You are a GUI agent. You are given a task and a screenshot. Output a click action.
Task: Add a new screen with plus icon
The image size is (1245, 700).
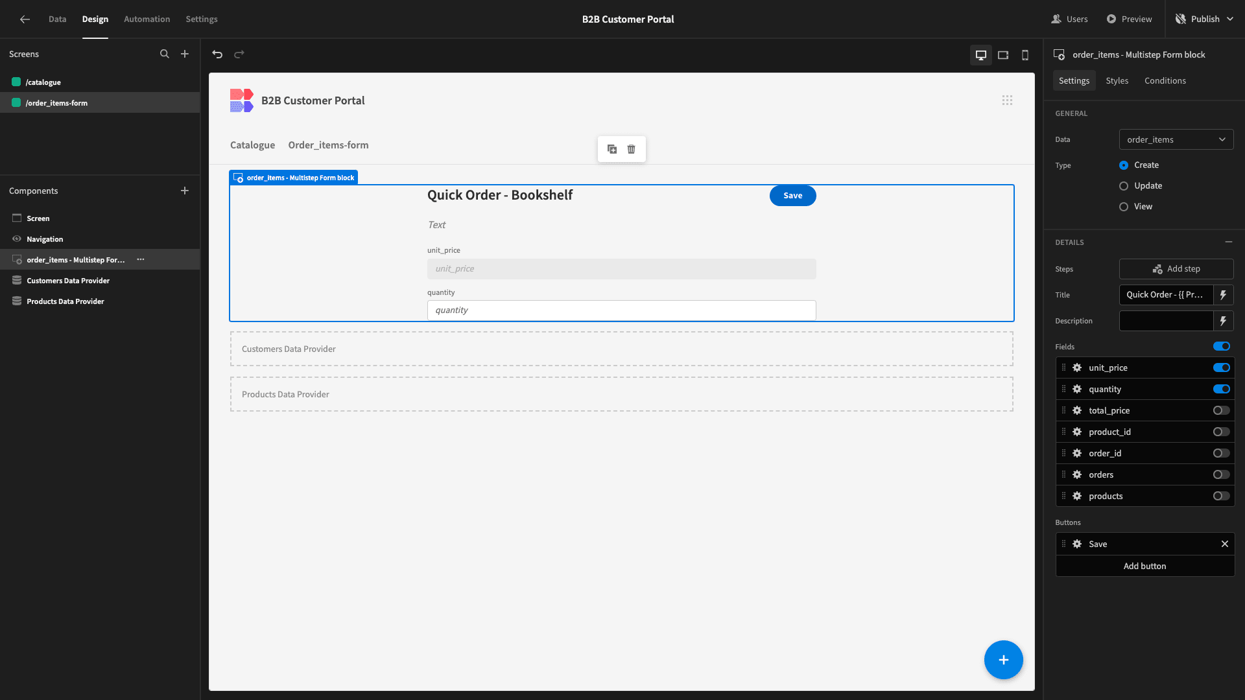(x=185, y=54)
